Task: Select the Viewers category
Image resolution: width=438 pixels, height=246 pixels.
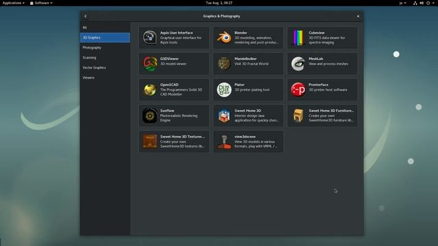Action: (105, 77)
